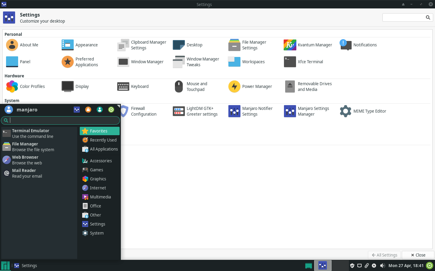Click the logout button in the menu
Viewport: 435px width, 271px height.
(111, 110)
